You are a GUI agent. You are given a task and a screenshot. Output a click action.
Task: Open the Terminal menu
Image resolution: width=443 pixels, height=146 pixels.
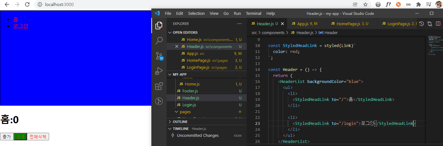click(x=253, y=14)
